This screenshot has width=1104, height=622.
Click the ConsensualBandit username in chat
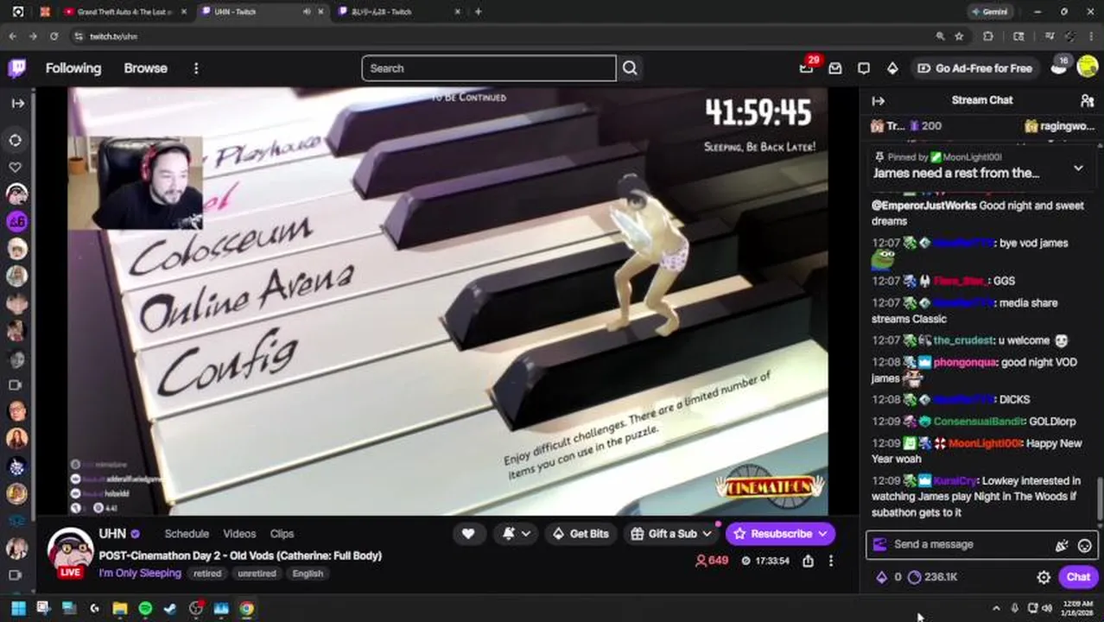[x=979, y=422]
